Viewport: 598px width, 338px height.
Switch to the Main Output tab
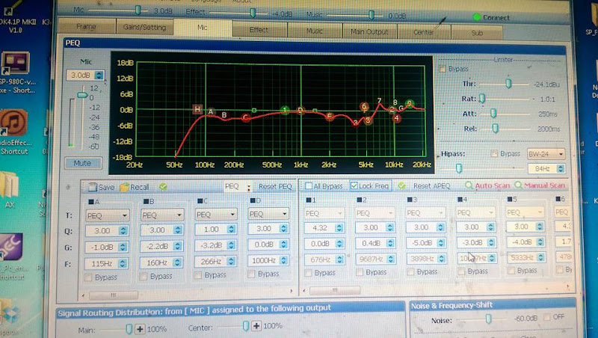point(369,31)
